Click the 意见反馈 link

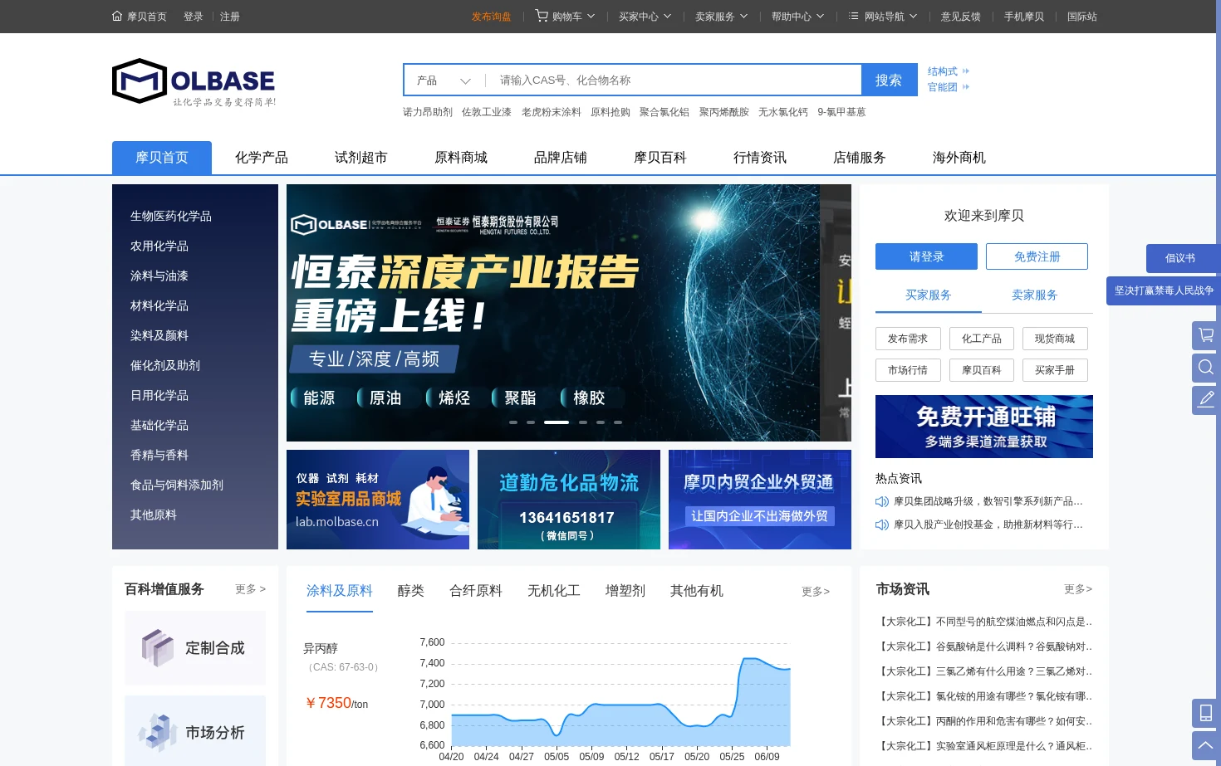pos(960,17)
